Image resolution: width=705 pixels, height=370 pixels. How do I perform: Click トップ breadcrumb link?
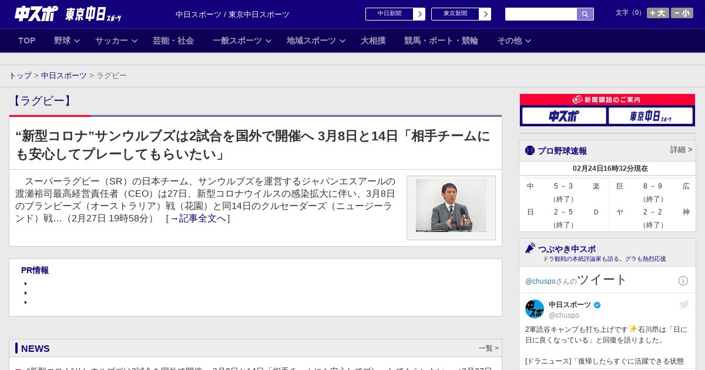pyautogui.click(x=20, y=76)
